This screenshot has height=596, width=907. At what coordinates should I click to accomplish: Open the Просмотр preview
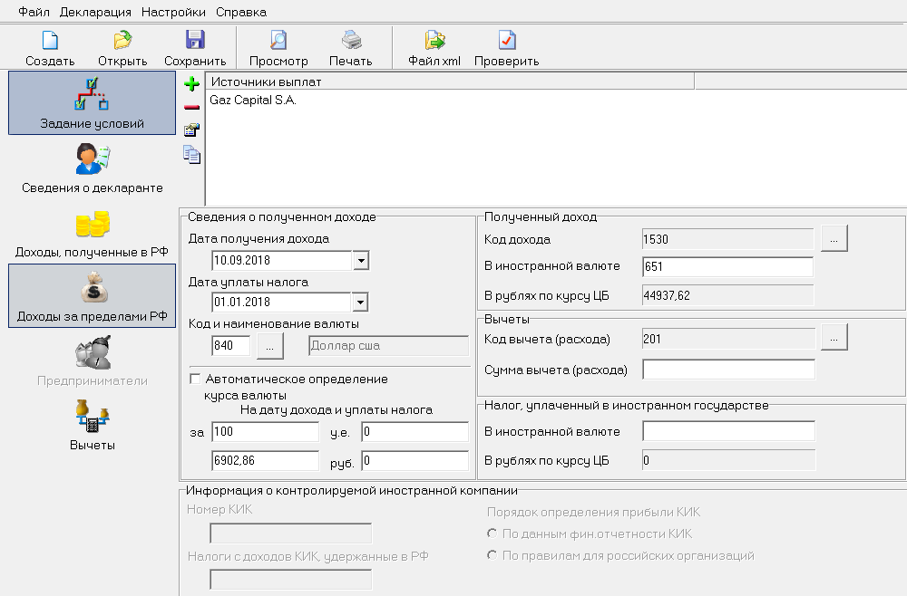click(x=278, y=49)
